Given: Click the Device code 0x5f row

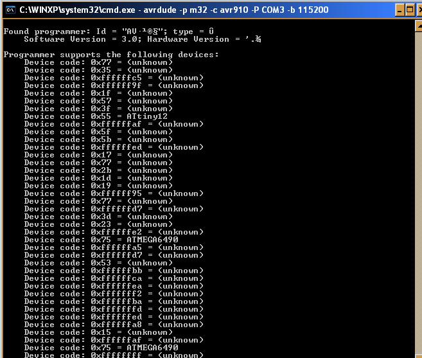Looking at the screenshot, I should coord(98,132).
